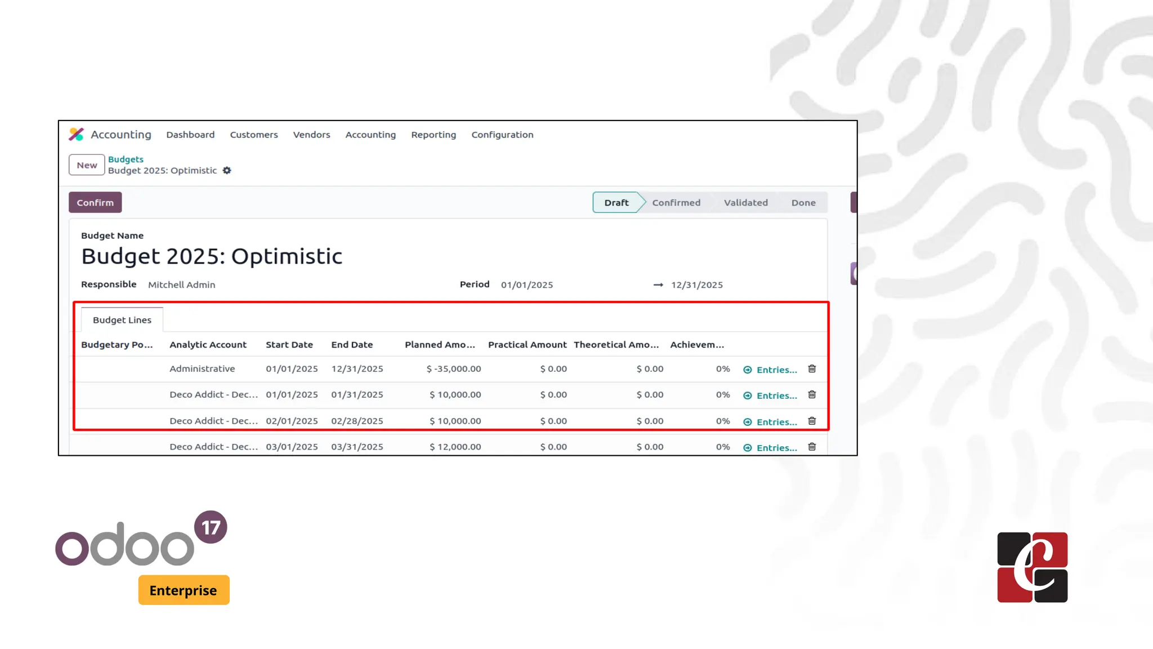Expand the Vendors menu
This screenshot has width=1153, height=649.
(311, 135)
